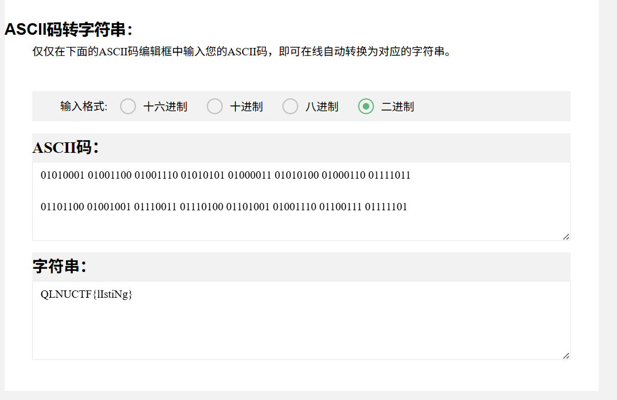Grab the 字符串 textarea resize handle
This screenshot has width=617, height=400.
click(x=566, y=356)
